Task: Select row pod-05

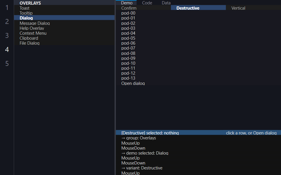Action: coord(198,38)
